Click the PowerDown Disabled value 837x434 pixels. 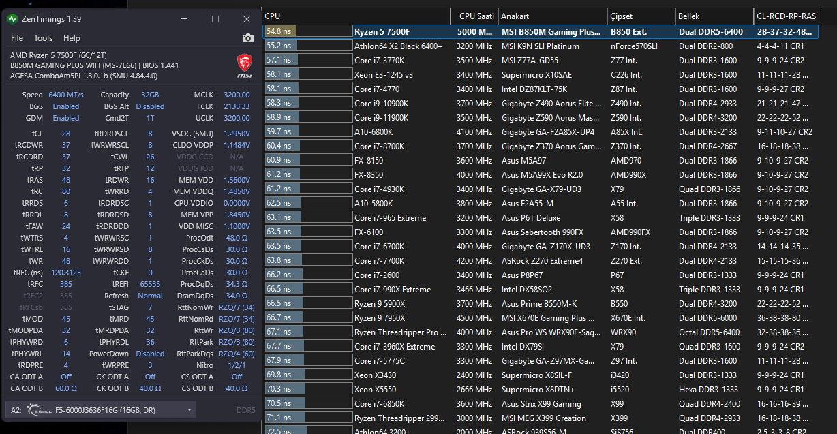150,354
